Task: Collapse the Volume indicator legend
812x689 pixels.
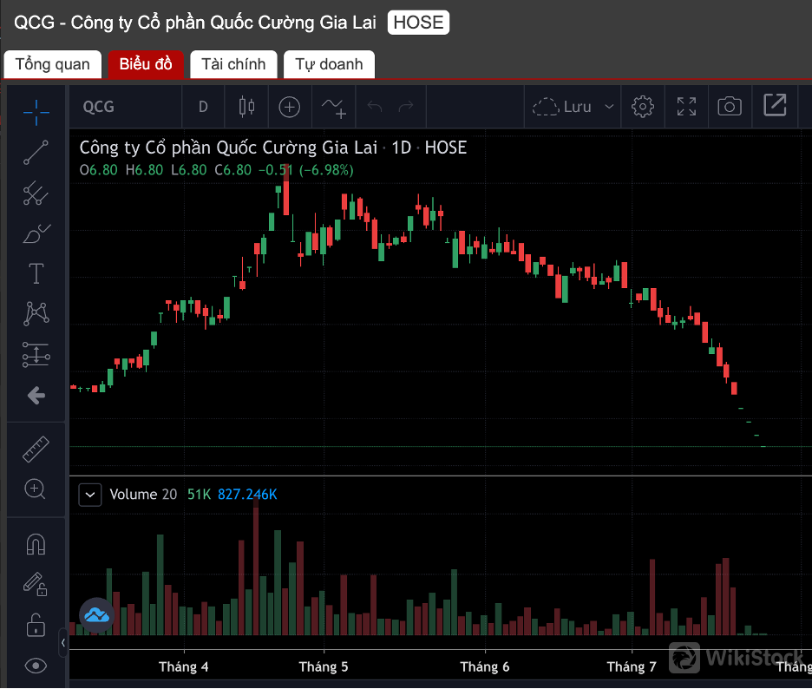Action: [89, 495]
